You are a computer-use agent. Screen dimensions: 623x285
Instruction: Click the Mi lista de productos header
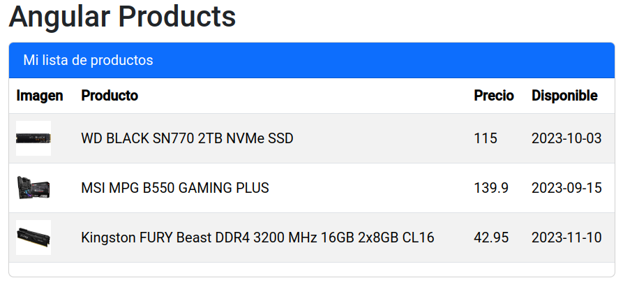(88, 60)
